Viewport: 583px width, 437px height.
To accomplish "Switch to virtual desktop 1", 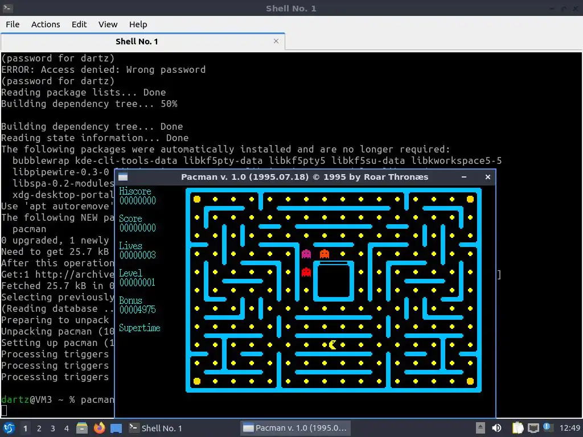I will click(x=25, y=428).
